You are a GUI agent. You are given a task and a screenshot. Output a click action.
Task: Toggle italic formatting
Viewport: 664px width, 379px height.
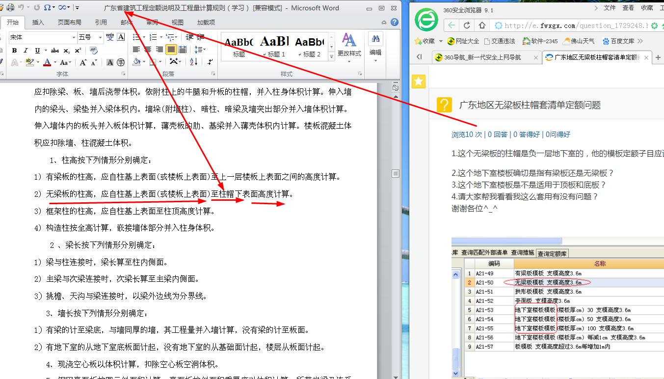pos(26,51)
